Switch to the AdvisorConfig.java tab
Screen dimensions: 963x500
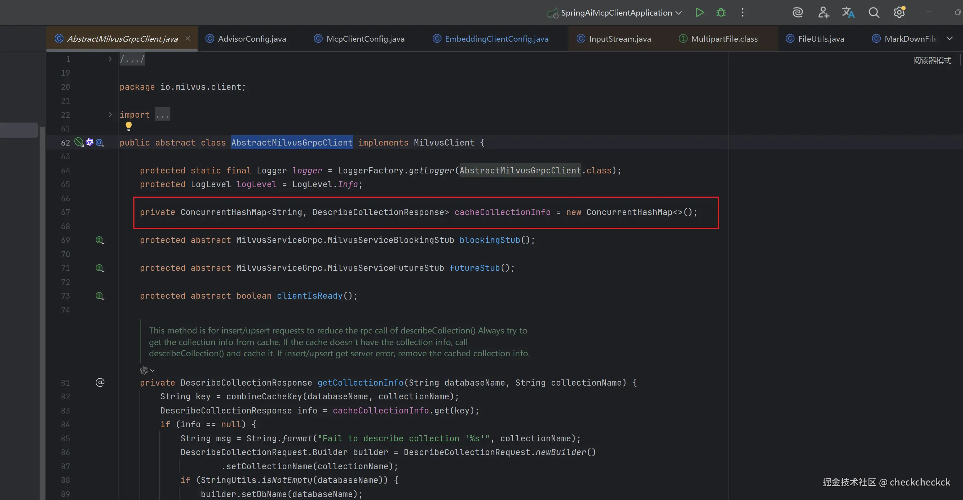[252, 39]
